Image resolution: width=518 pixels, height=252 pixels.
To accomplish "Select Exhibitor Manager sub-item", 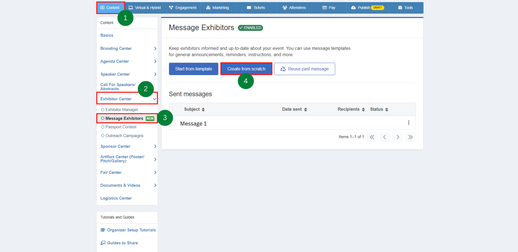I will [x=122, y=110].
